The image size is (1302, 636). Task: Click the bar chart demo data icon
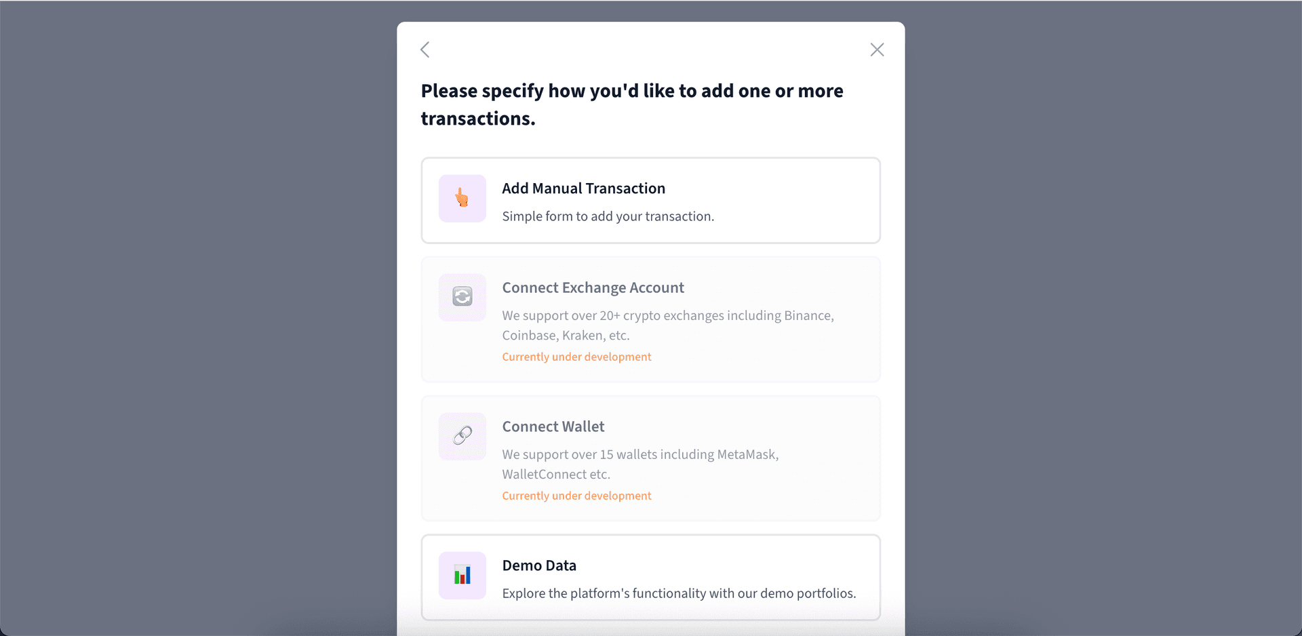point(462,576)
